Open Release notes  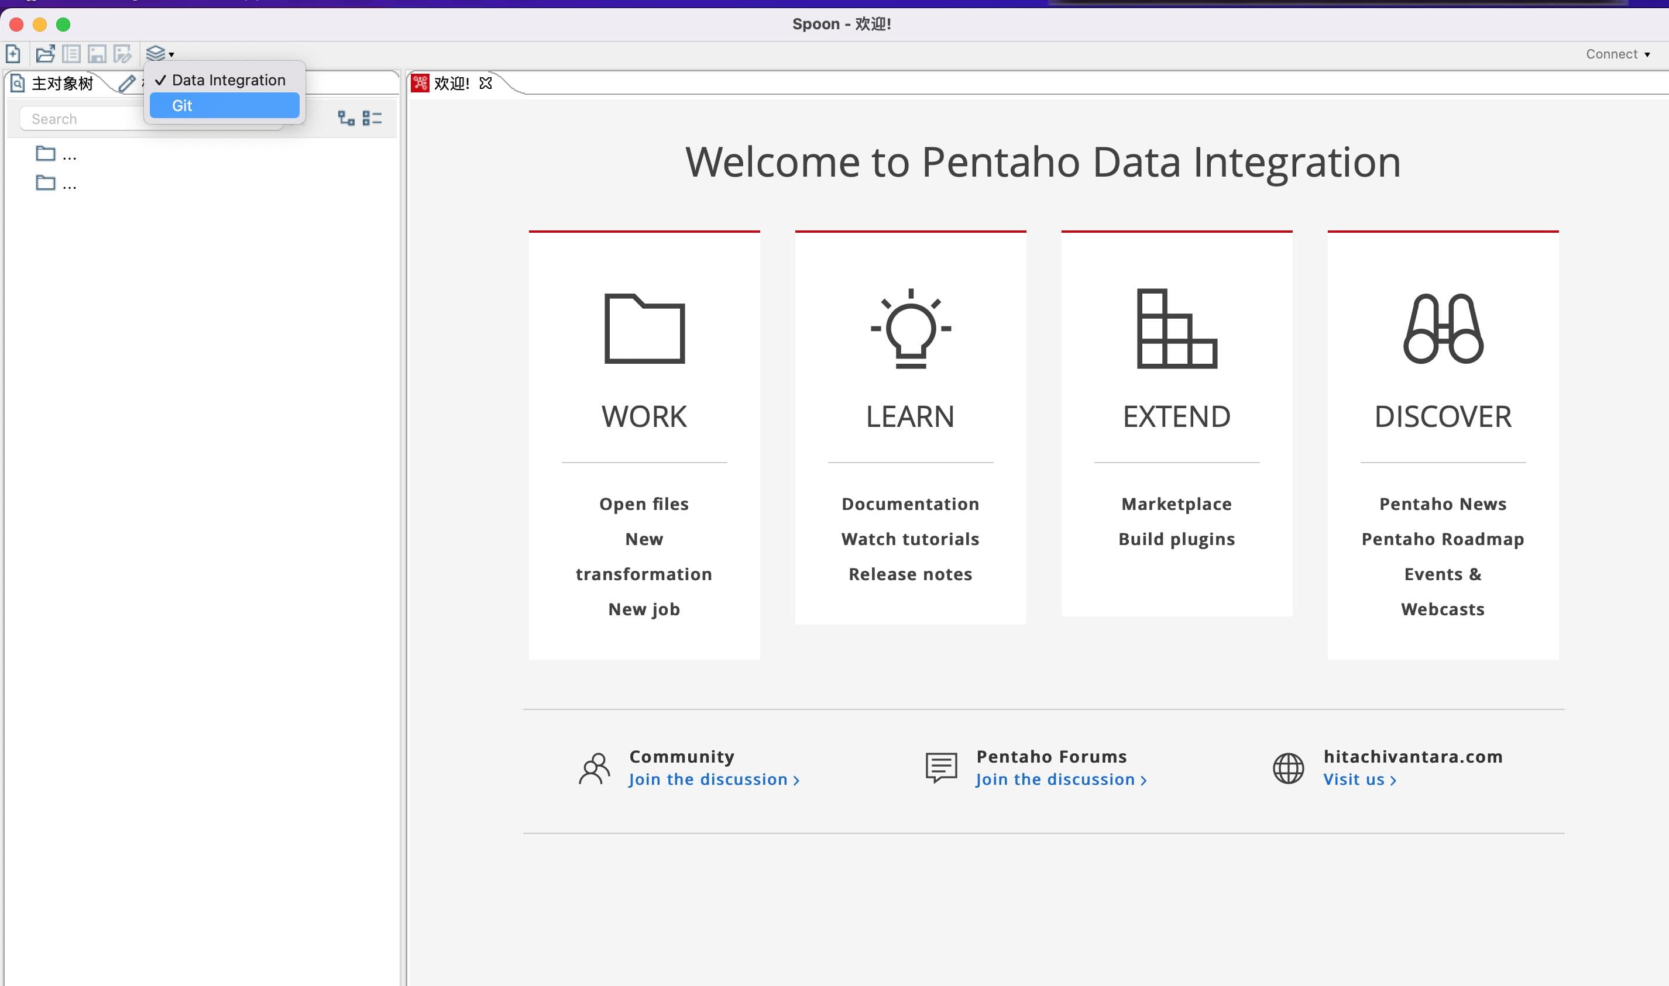point(911,574)
